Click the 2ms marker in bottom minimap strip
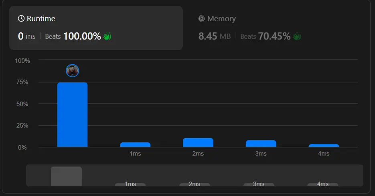 [x=195, y=184]
